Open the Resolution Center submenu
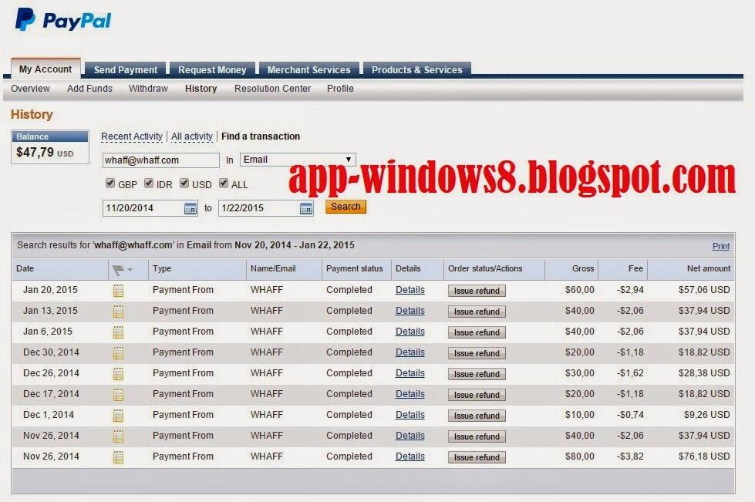This screenshot has height=502, width=755. tap(272, 89)
